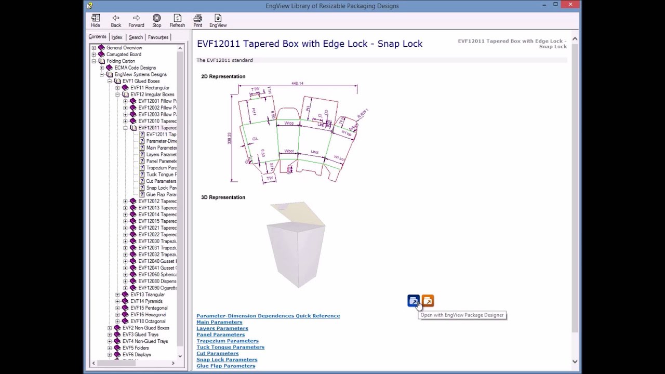
Task: Click the EVF14 Pyramids book icon
Action: (x=125, y=301)
